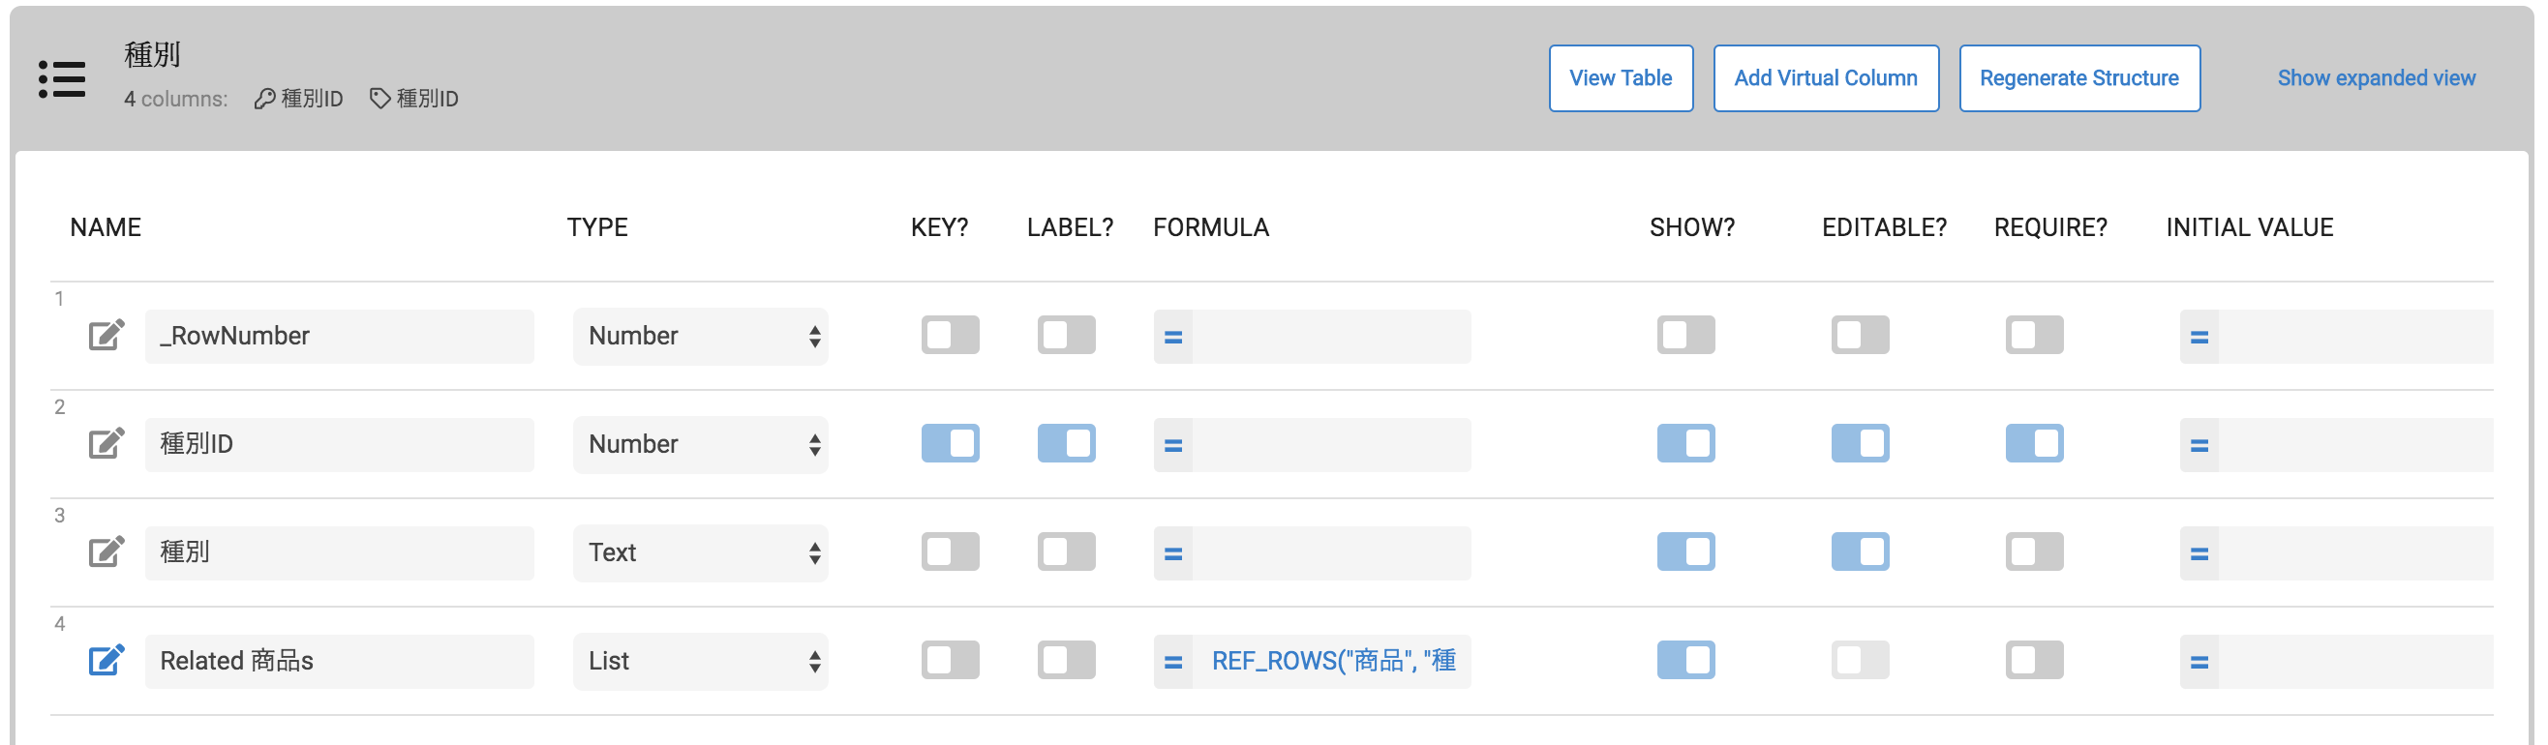This screenshot has width=2548, height=745.
Task: Click the formula equals icon for _RowNumber
Action: click(1173, 337)
